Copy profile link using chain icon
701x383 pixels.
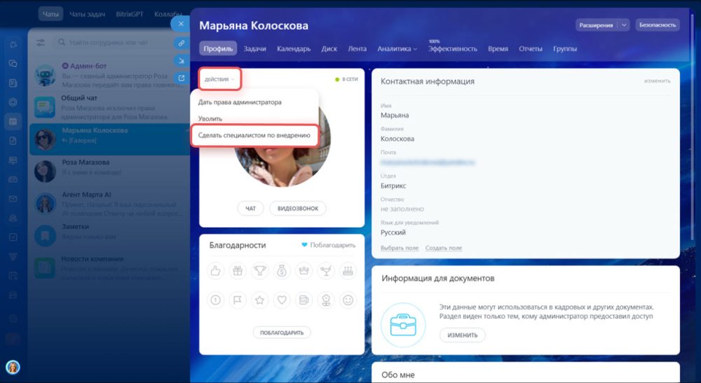coord(182,43)
